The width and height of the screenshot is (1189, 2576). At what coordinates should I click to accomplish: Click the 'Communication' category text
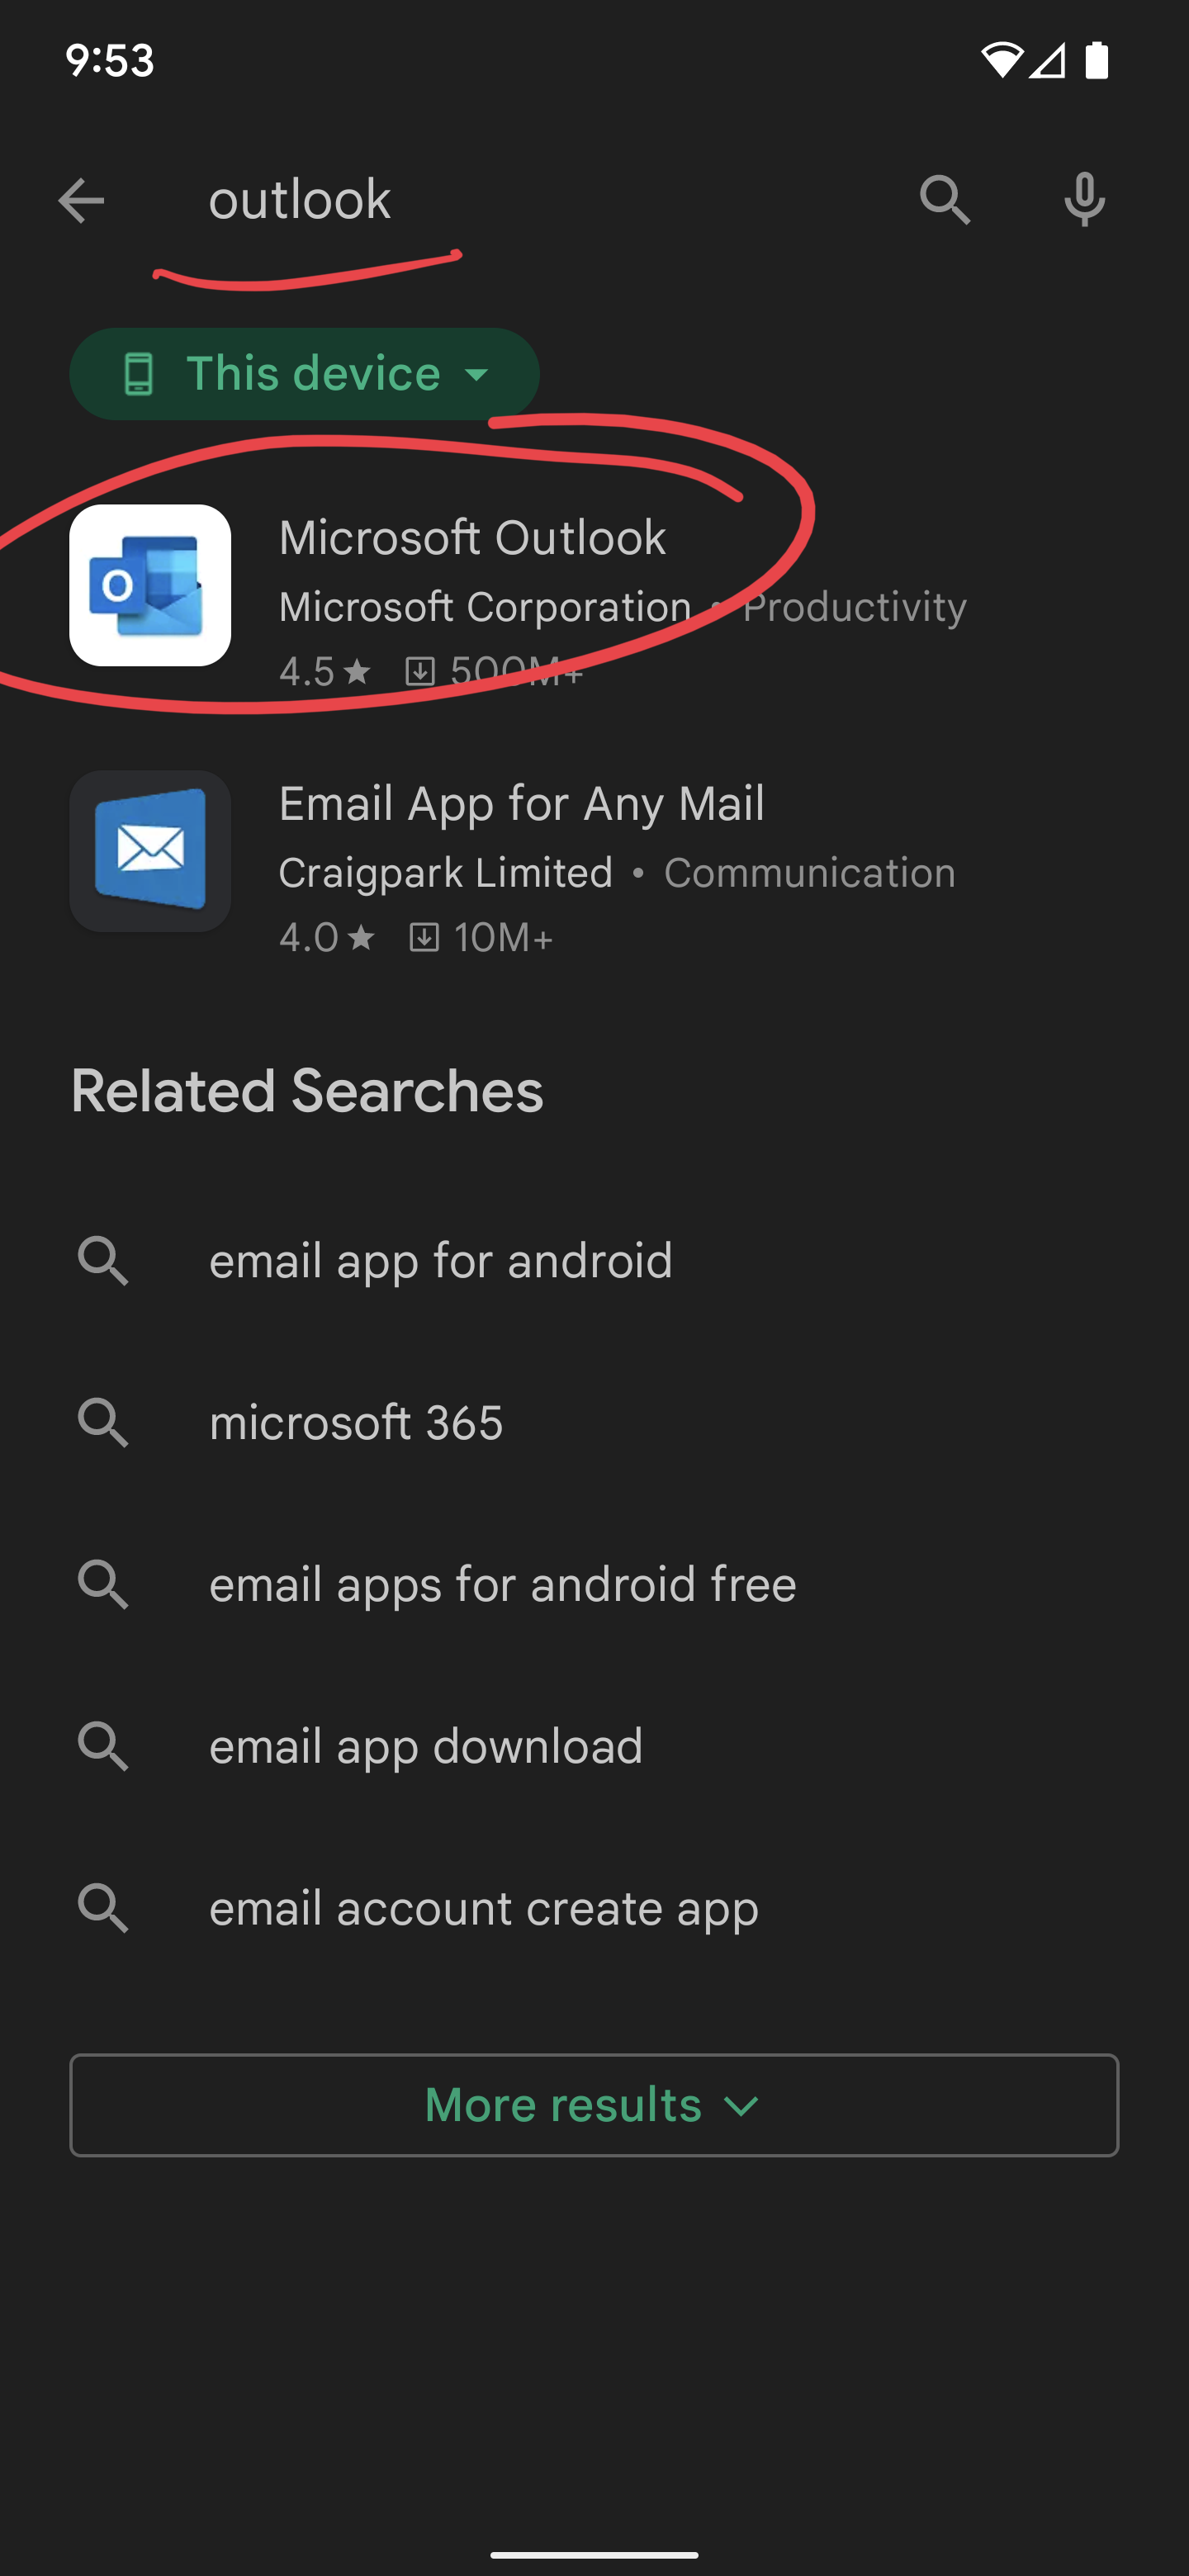tap(810, 873)
